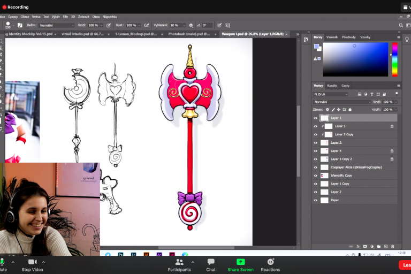Add a layer mask from panel footer
411x274 pixels.
365,246
